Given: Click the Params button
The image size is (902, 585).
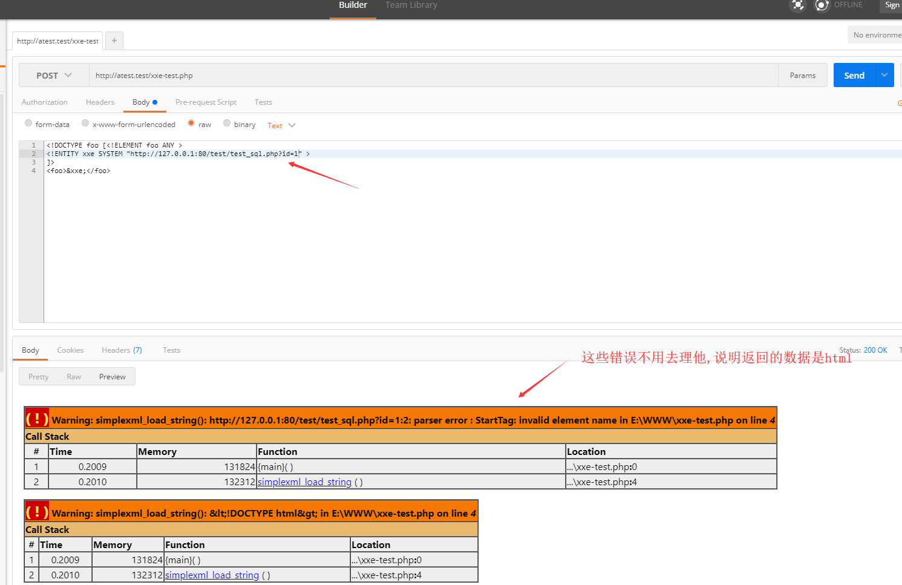Looking at the screenshot, I should [x=803, y=76].
